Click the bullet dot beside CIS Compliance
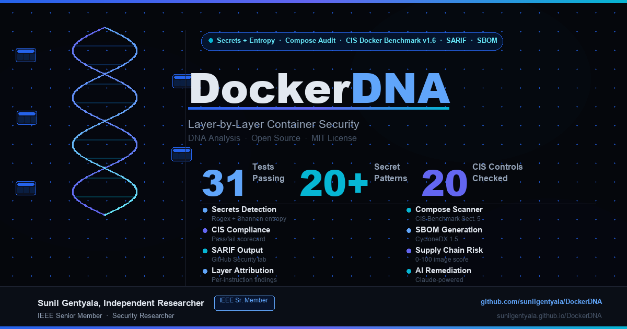The height and width of the screenshot is (329, 627). tap(205, 230)
